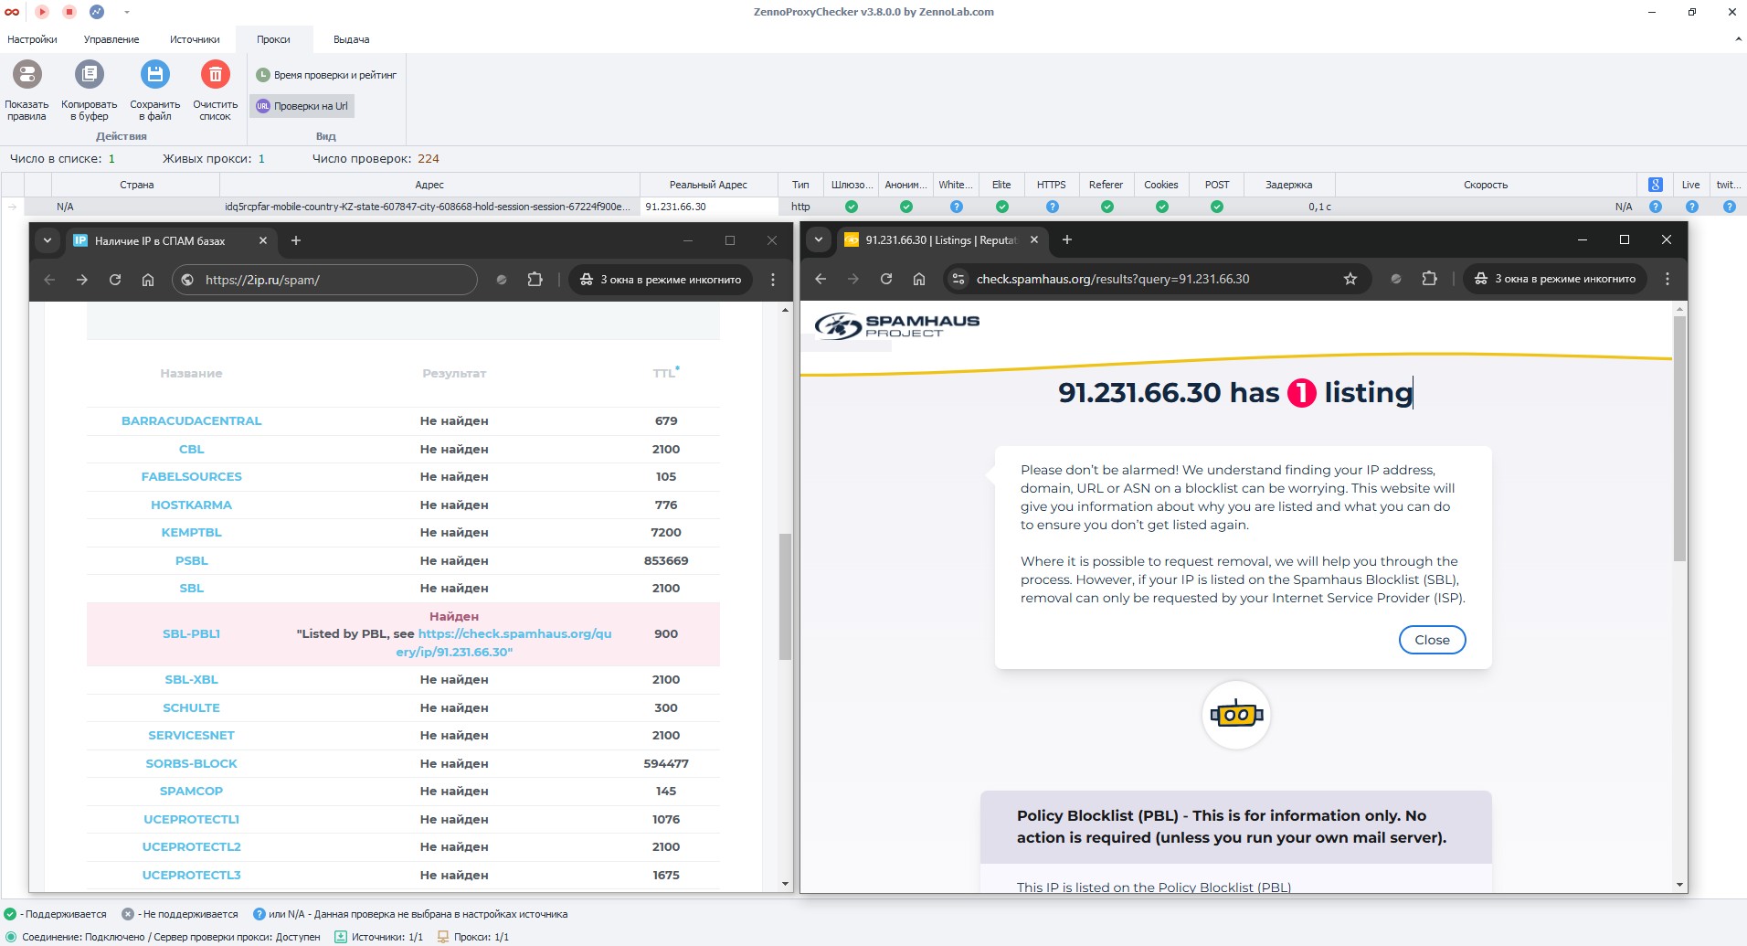Switch to the Управление ribbon tab
Image resolution: width=1747 pixels, height=946 pixels.
coord(111,39)
